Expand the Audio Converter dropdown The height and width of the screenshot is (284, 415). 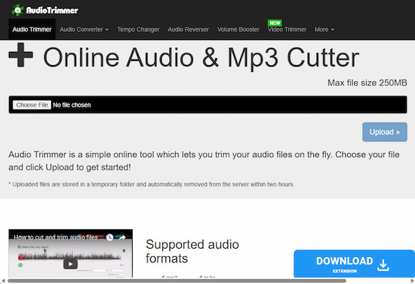click(84, 29)
